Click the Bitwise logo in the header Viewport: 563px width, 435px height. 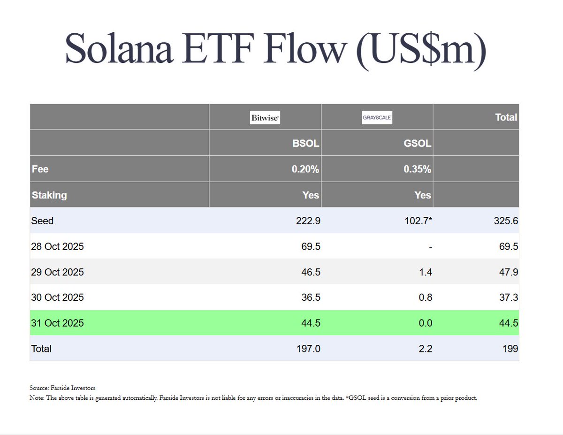[265, 117]
